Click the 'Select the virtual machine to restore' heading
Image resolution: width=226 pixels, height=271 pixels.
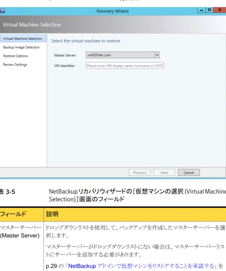86,41
